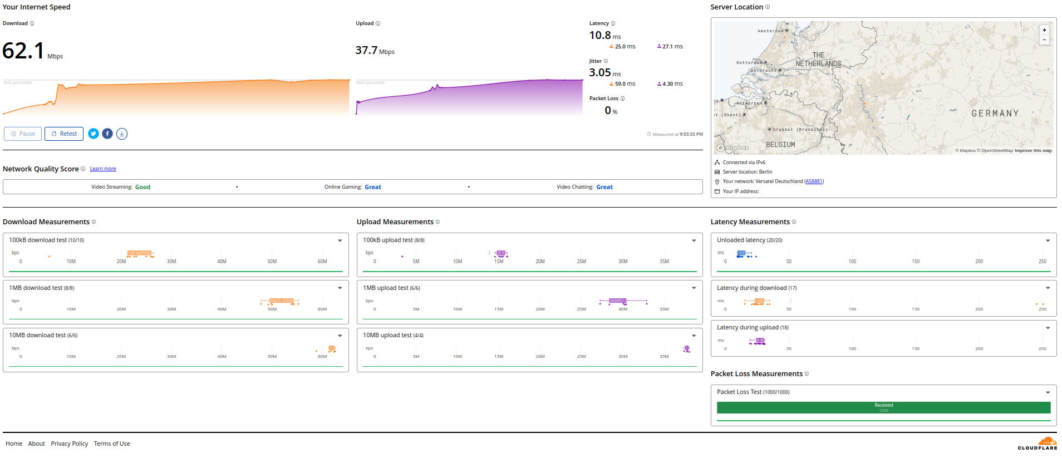Viewport: 1062px width, 463px height.
Task: Click the Mapbox logo on map
Action: (x=733, y=147)
